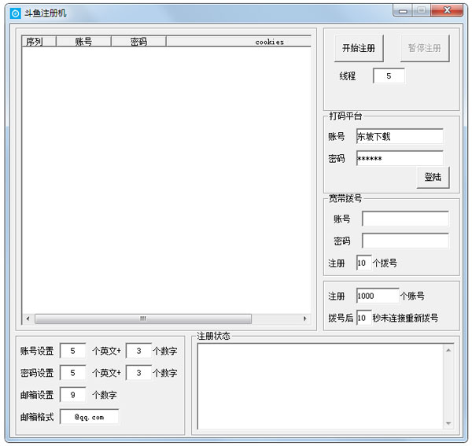Click the 邮箱格式 @qq.com field
472x446 pixels.
click(x=90, y=417)
